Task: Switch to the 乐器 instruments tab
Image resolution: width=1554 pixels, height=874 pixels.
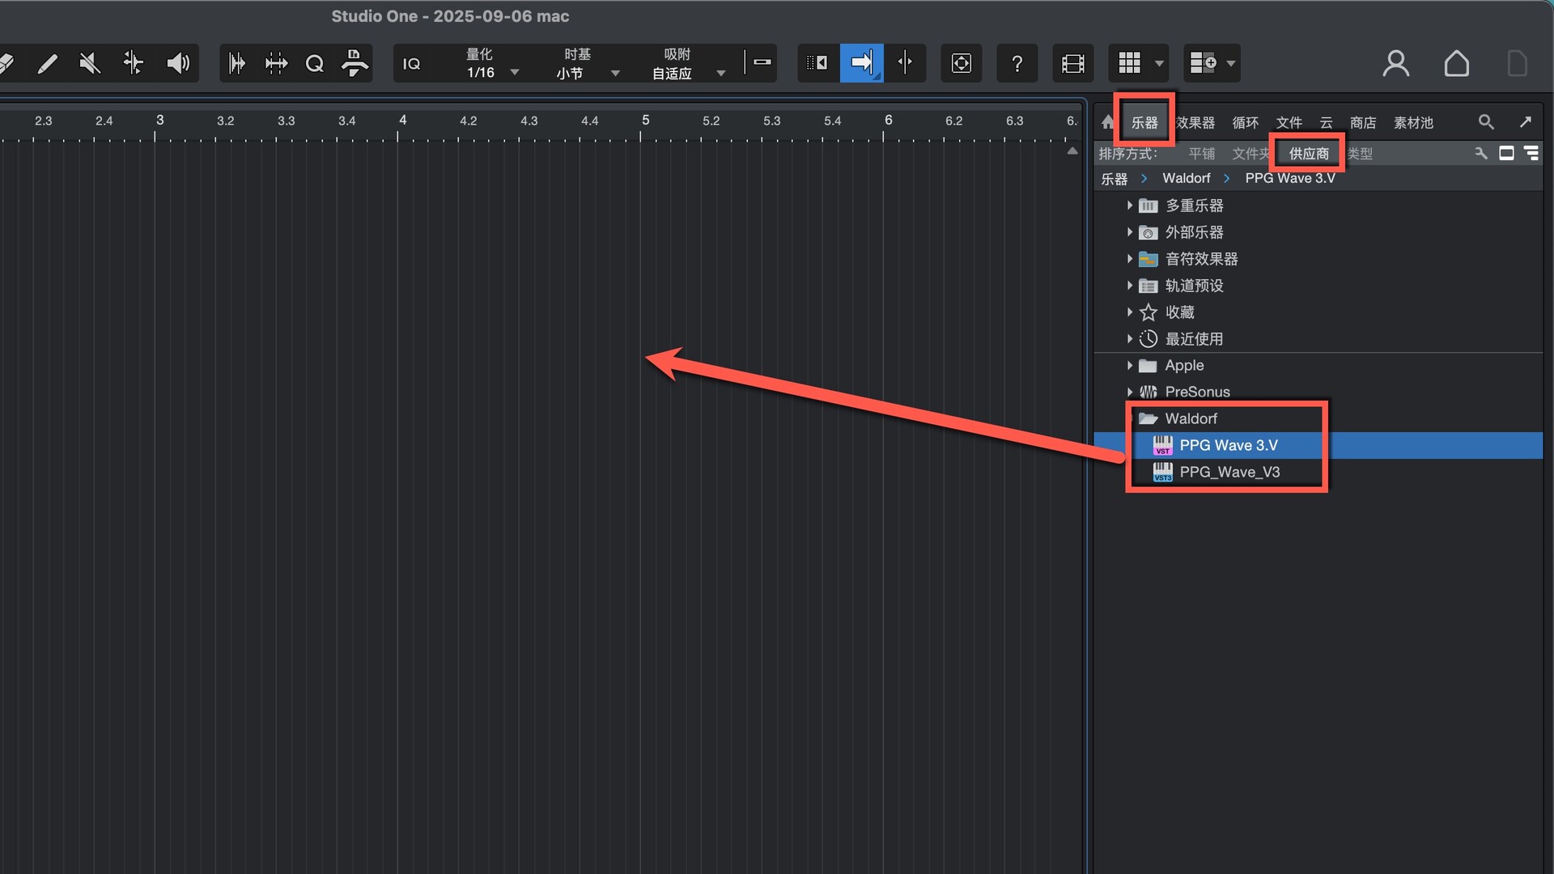Action: tap(1144, 122)
